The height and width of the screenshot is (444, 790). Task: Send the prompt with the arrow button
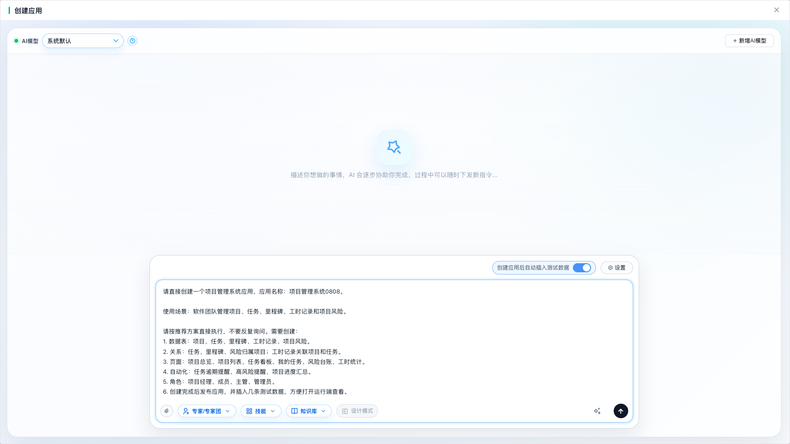click(621, 411)
